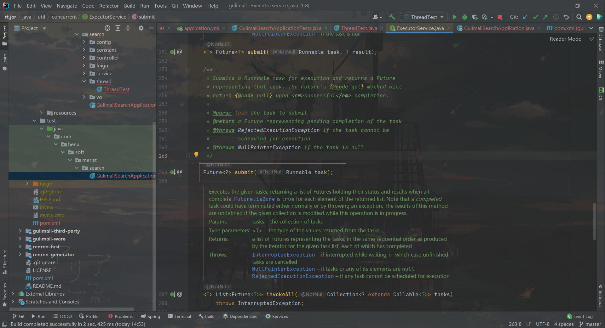
Task: Open the Problems tool window
Action: coord(120,316)
